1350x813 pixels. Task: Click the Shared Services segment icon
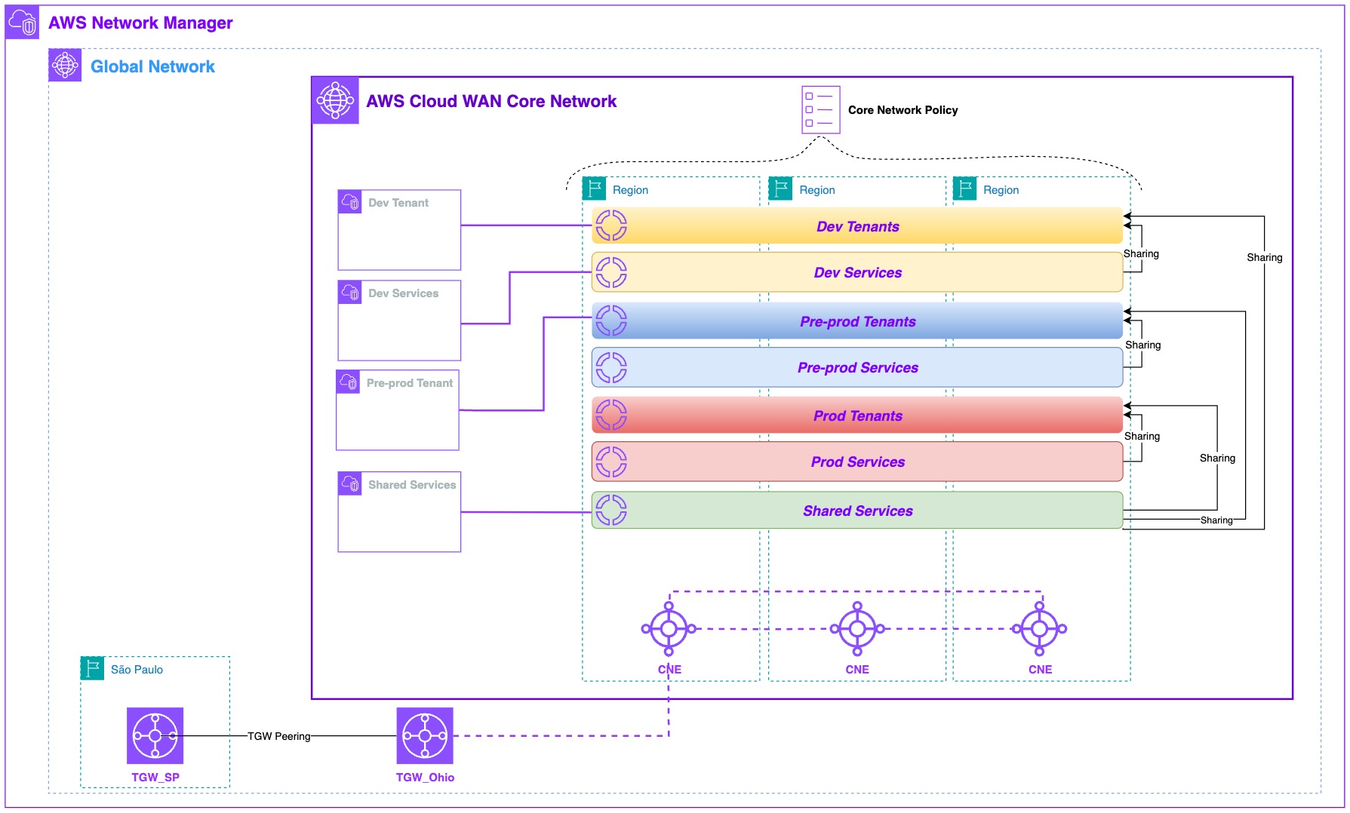tap(611, 510)
